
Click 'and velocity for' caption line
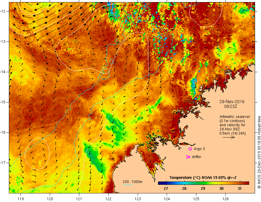click(232, 125)
